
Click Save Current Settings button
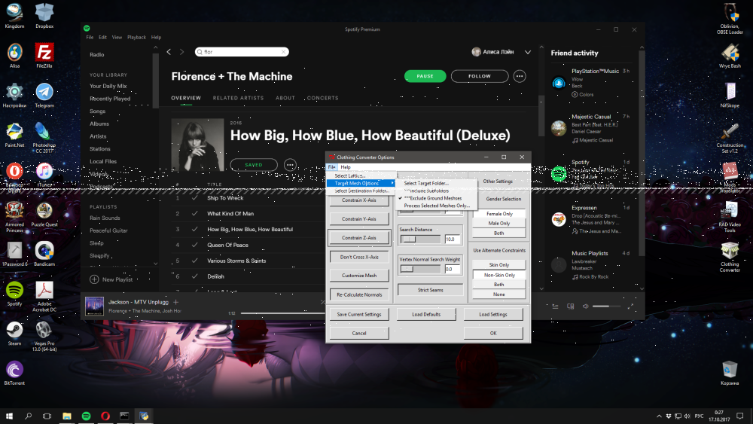tap(358, 314)
